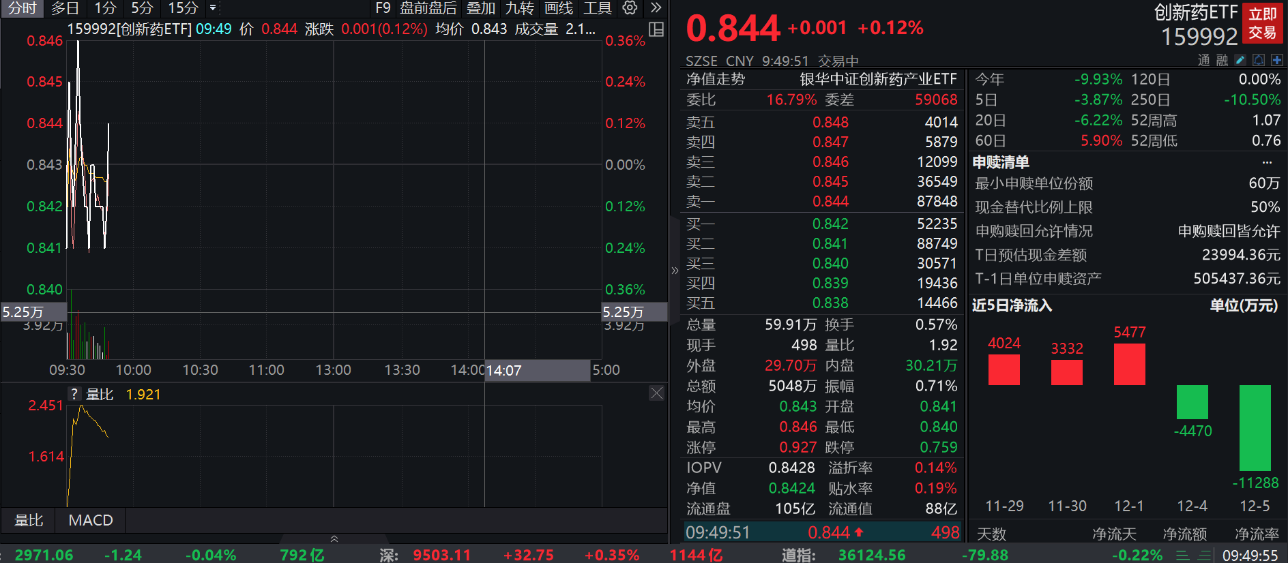Add stock to watchlist plus icon
This screenshot has height=563, width=1288.
(1277, 60)
